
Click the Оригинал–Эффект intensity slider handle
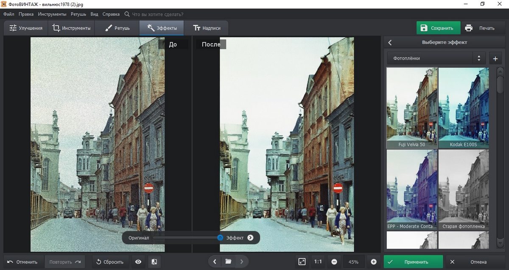pos(220,237)
